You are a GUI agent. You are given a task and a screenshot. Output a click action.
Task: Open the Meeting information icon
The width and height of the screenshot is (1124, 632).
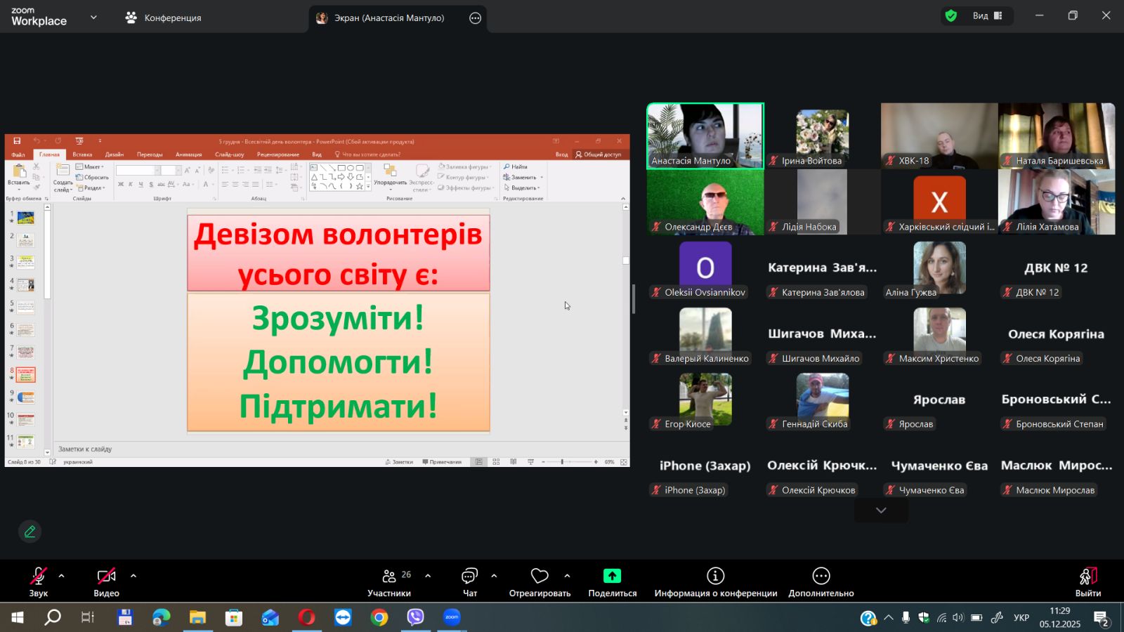tap(715, 577)
